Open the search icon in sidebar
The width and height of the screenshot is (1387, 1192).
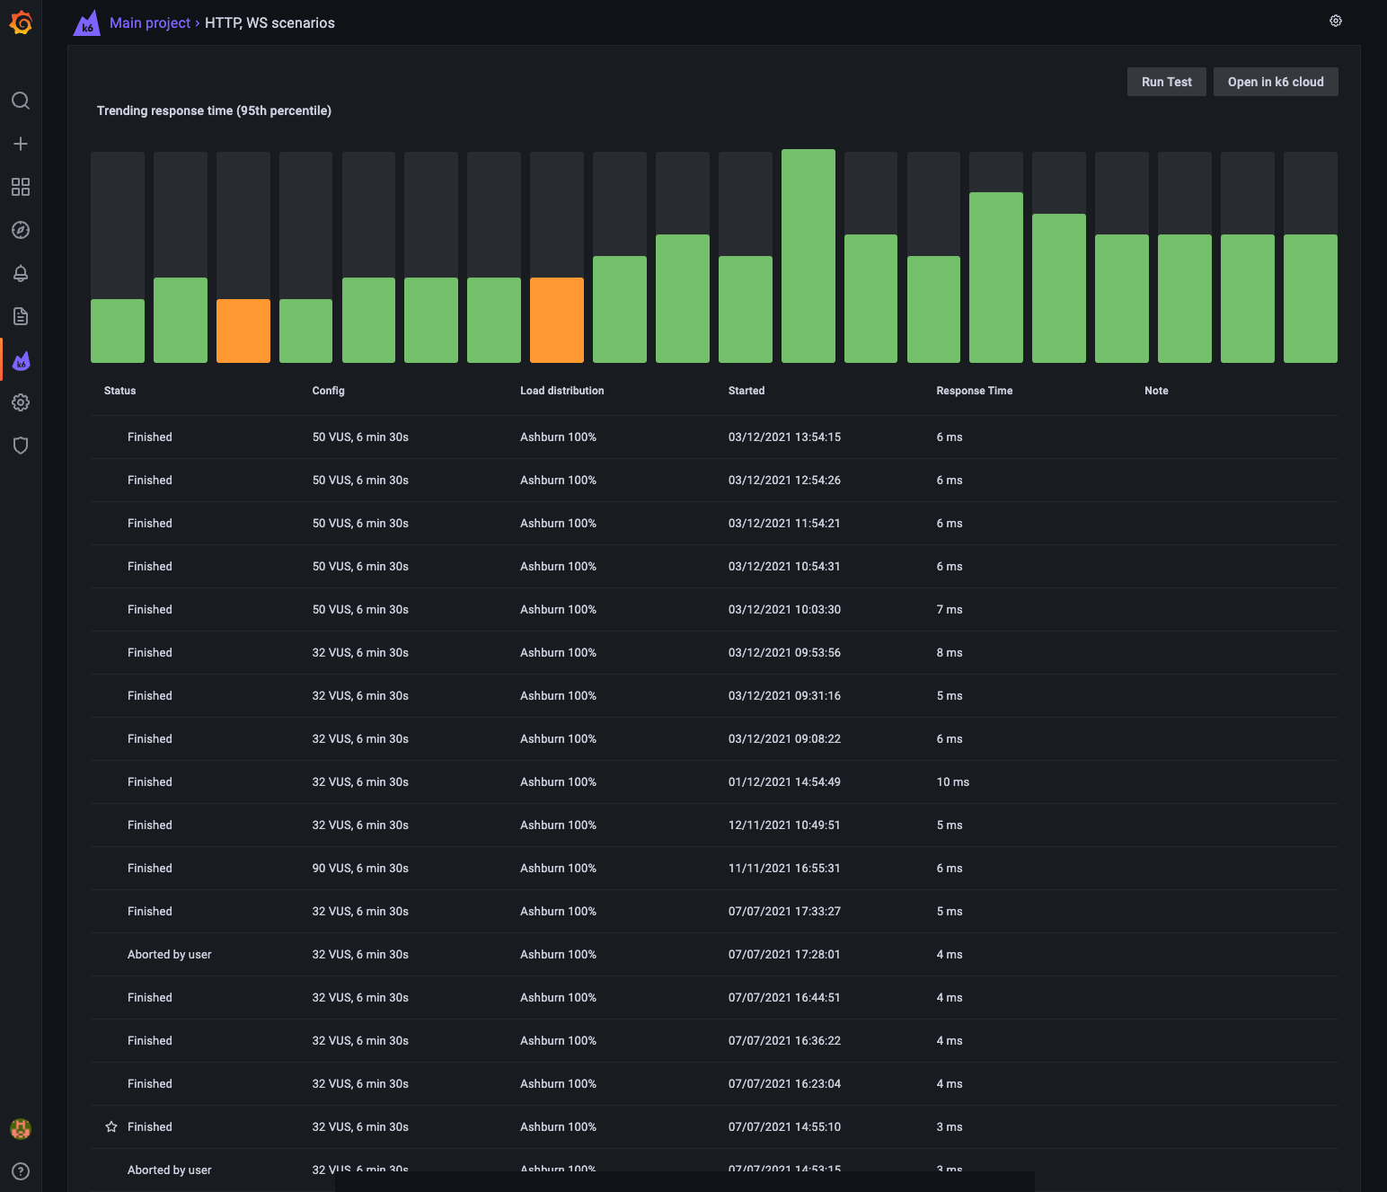pyautogui.click(x=21, y=101)
